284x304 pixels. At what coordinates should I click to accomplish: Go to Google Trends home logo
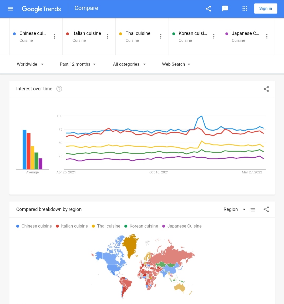click(41, 9)
